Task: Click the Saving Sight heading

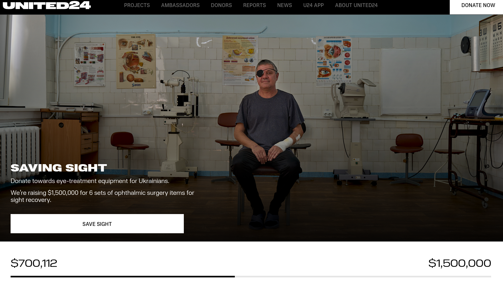Action: [x=59, y=168]
